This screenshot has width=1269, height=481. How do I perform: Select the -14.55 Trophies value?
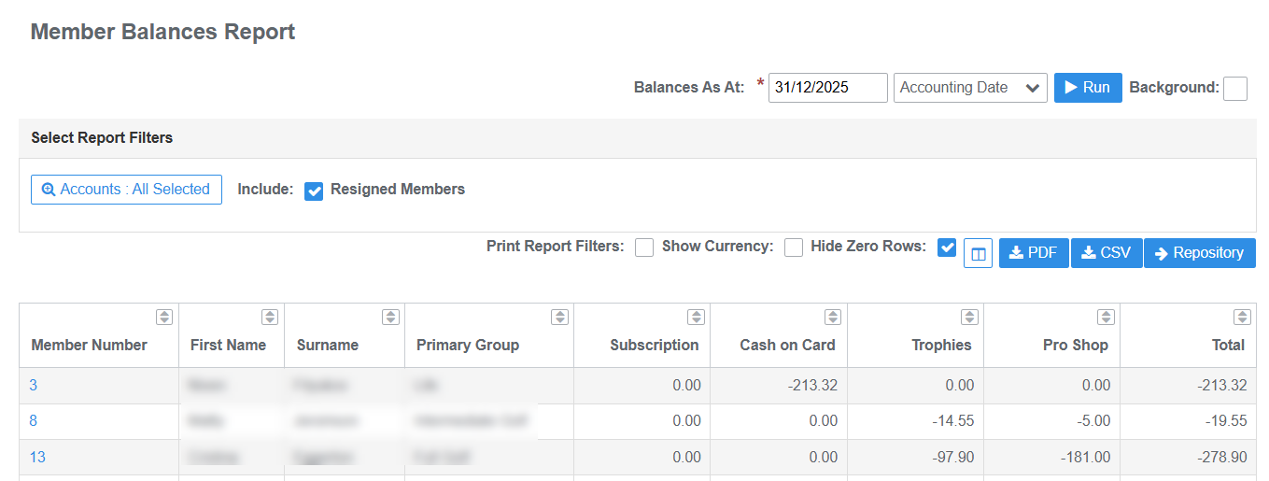pyautogui.click(x=953, y=421)
